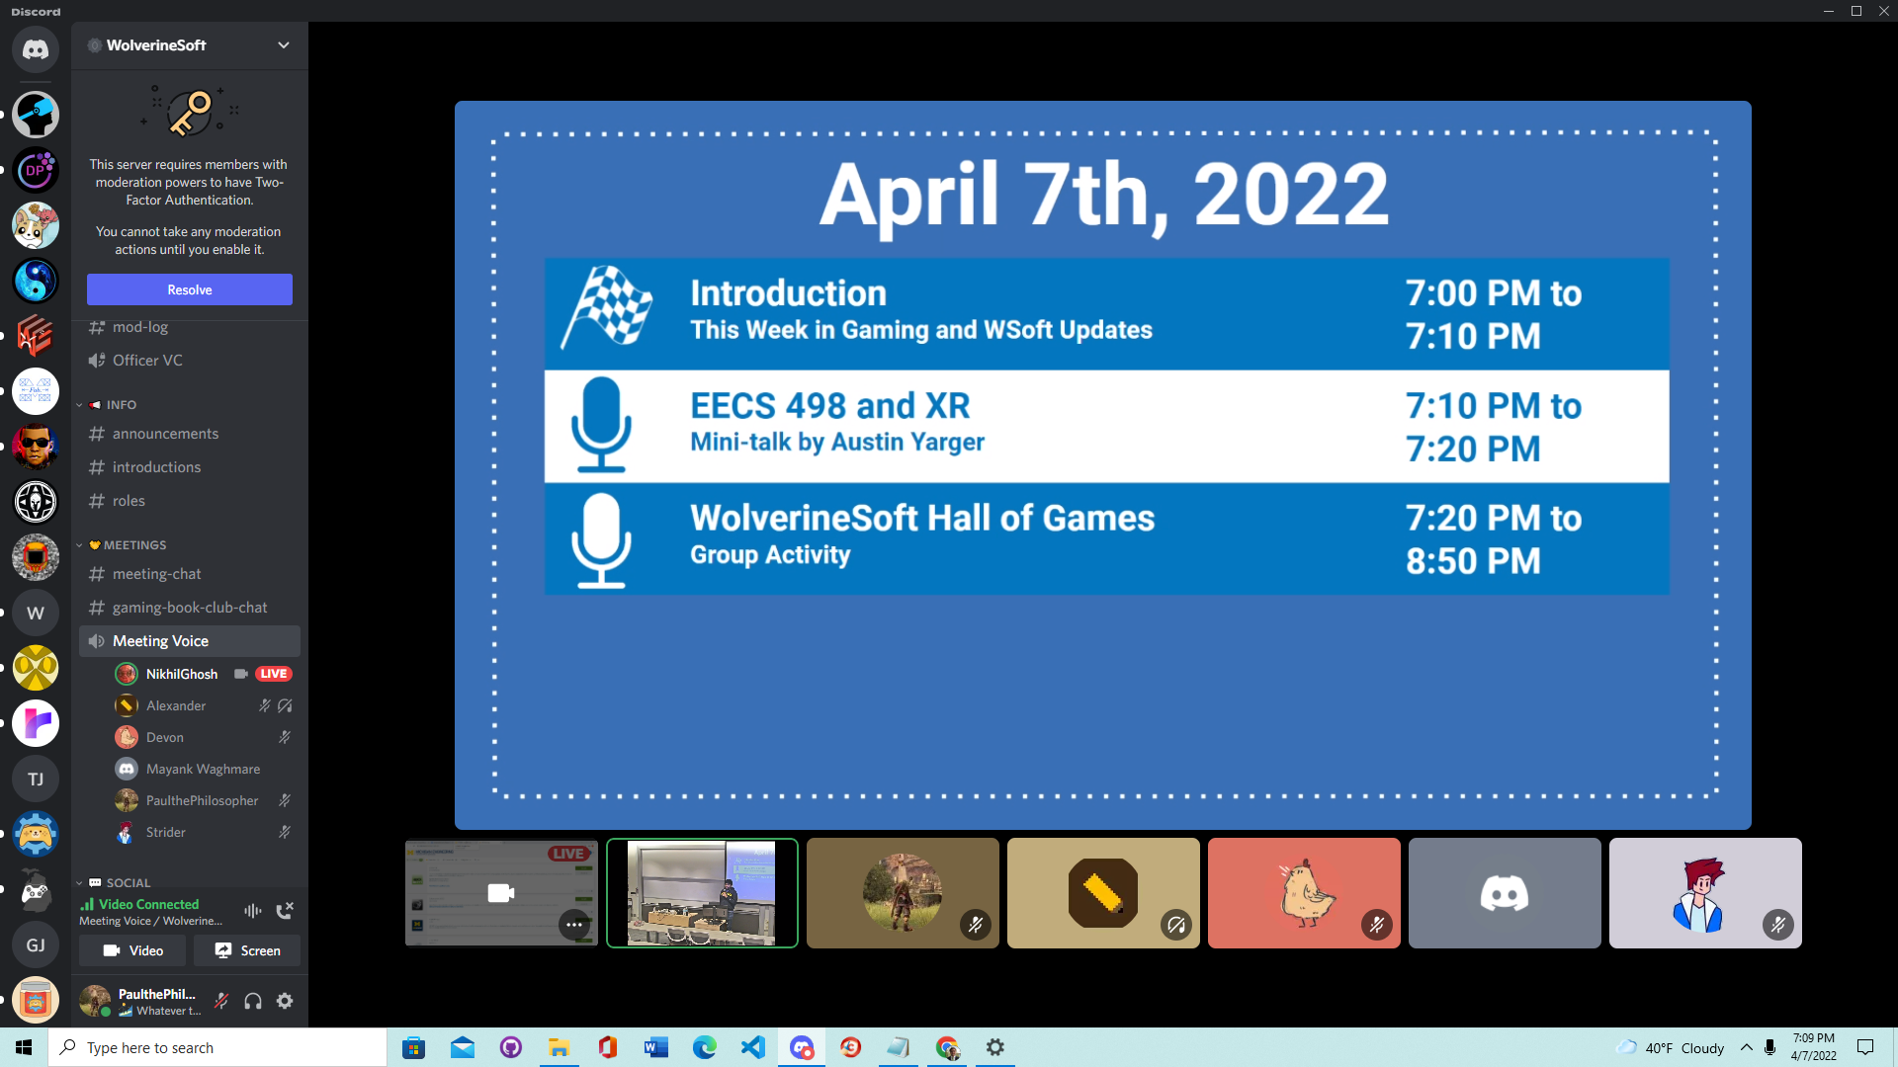Select the Meeting Voice channel

click(x=190, y=641)
